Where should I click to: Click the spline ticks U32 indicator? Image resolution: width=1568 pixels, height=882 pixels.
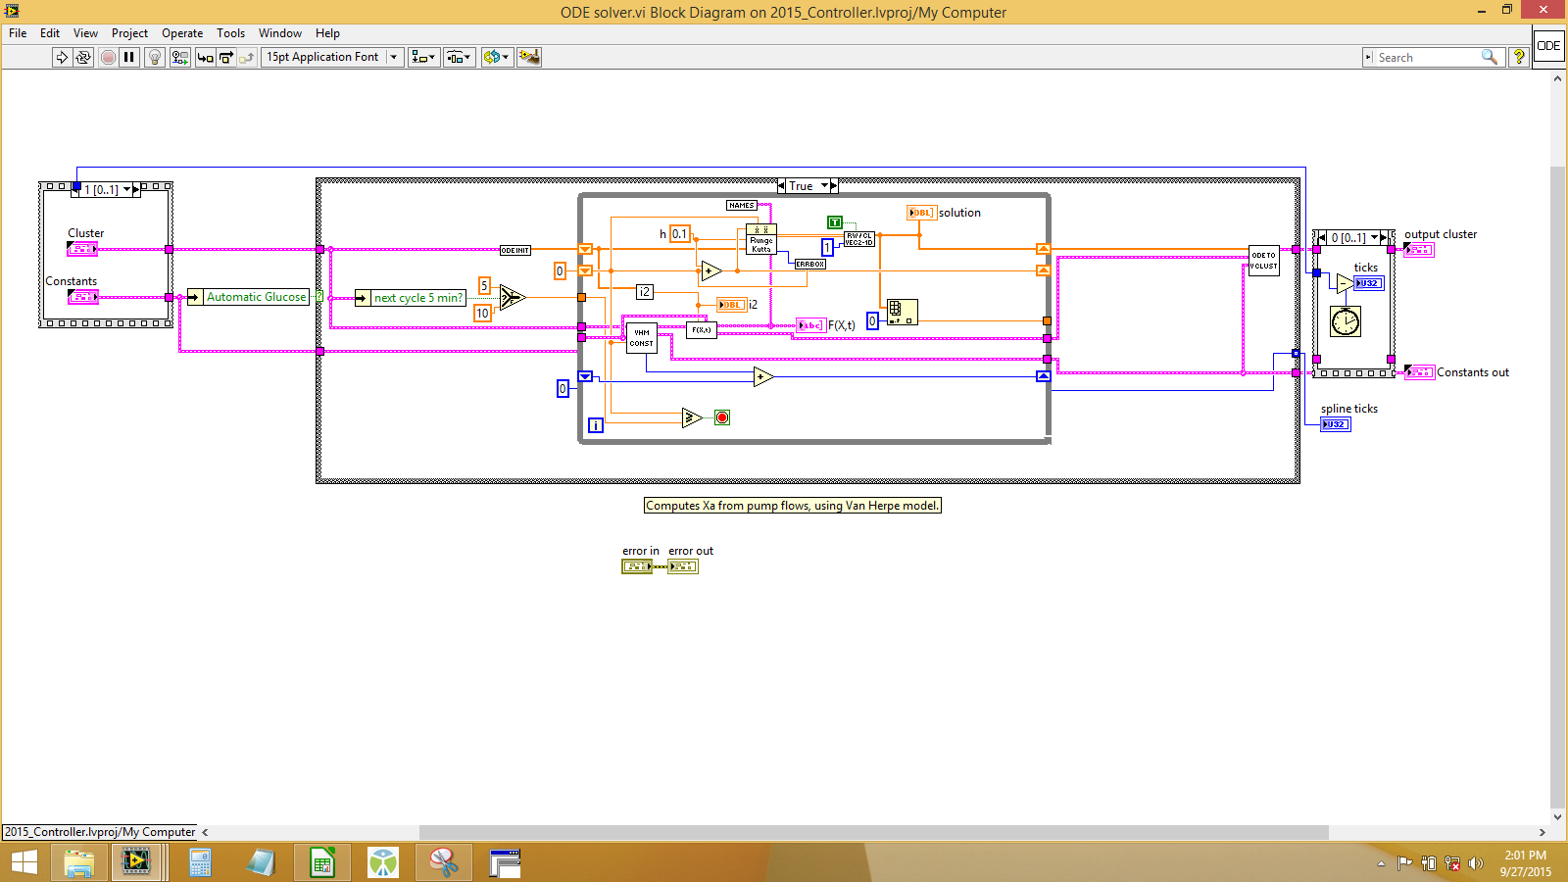(1336, 424)
